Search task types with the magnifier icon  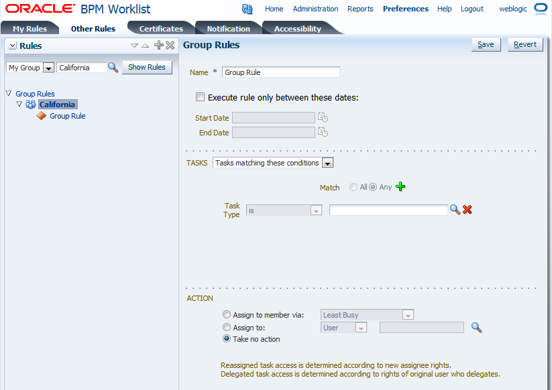455,210
